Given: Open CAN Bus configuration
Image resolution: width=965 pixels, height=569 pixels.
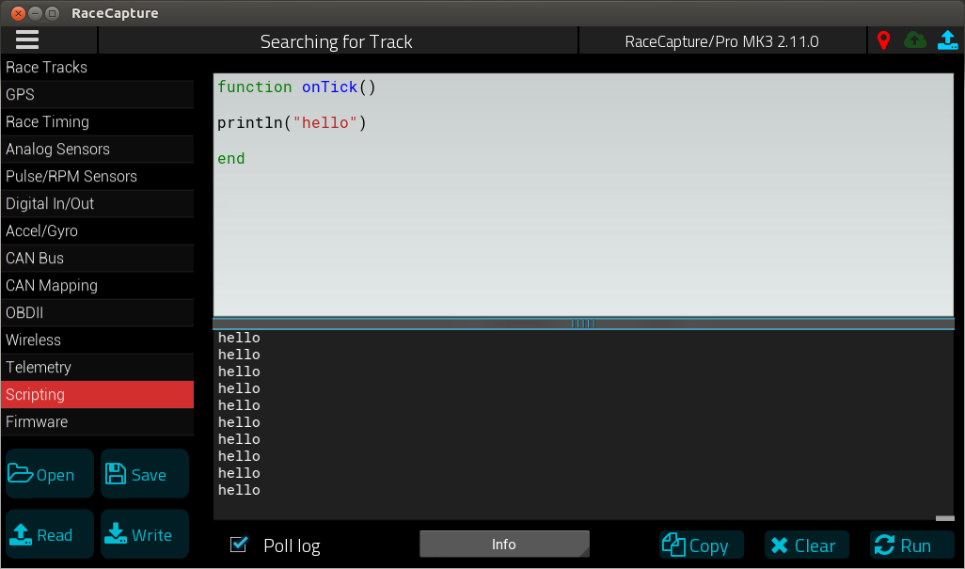Looking at the screenshot, I should click(x=97, y=259).
